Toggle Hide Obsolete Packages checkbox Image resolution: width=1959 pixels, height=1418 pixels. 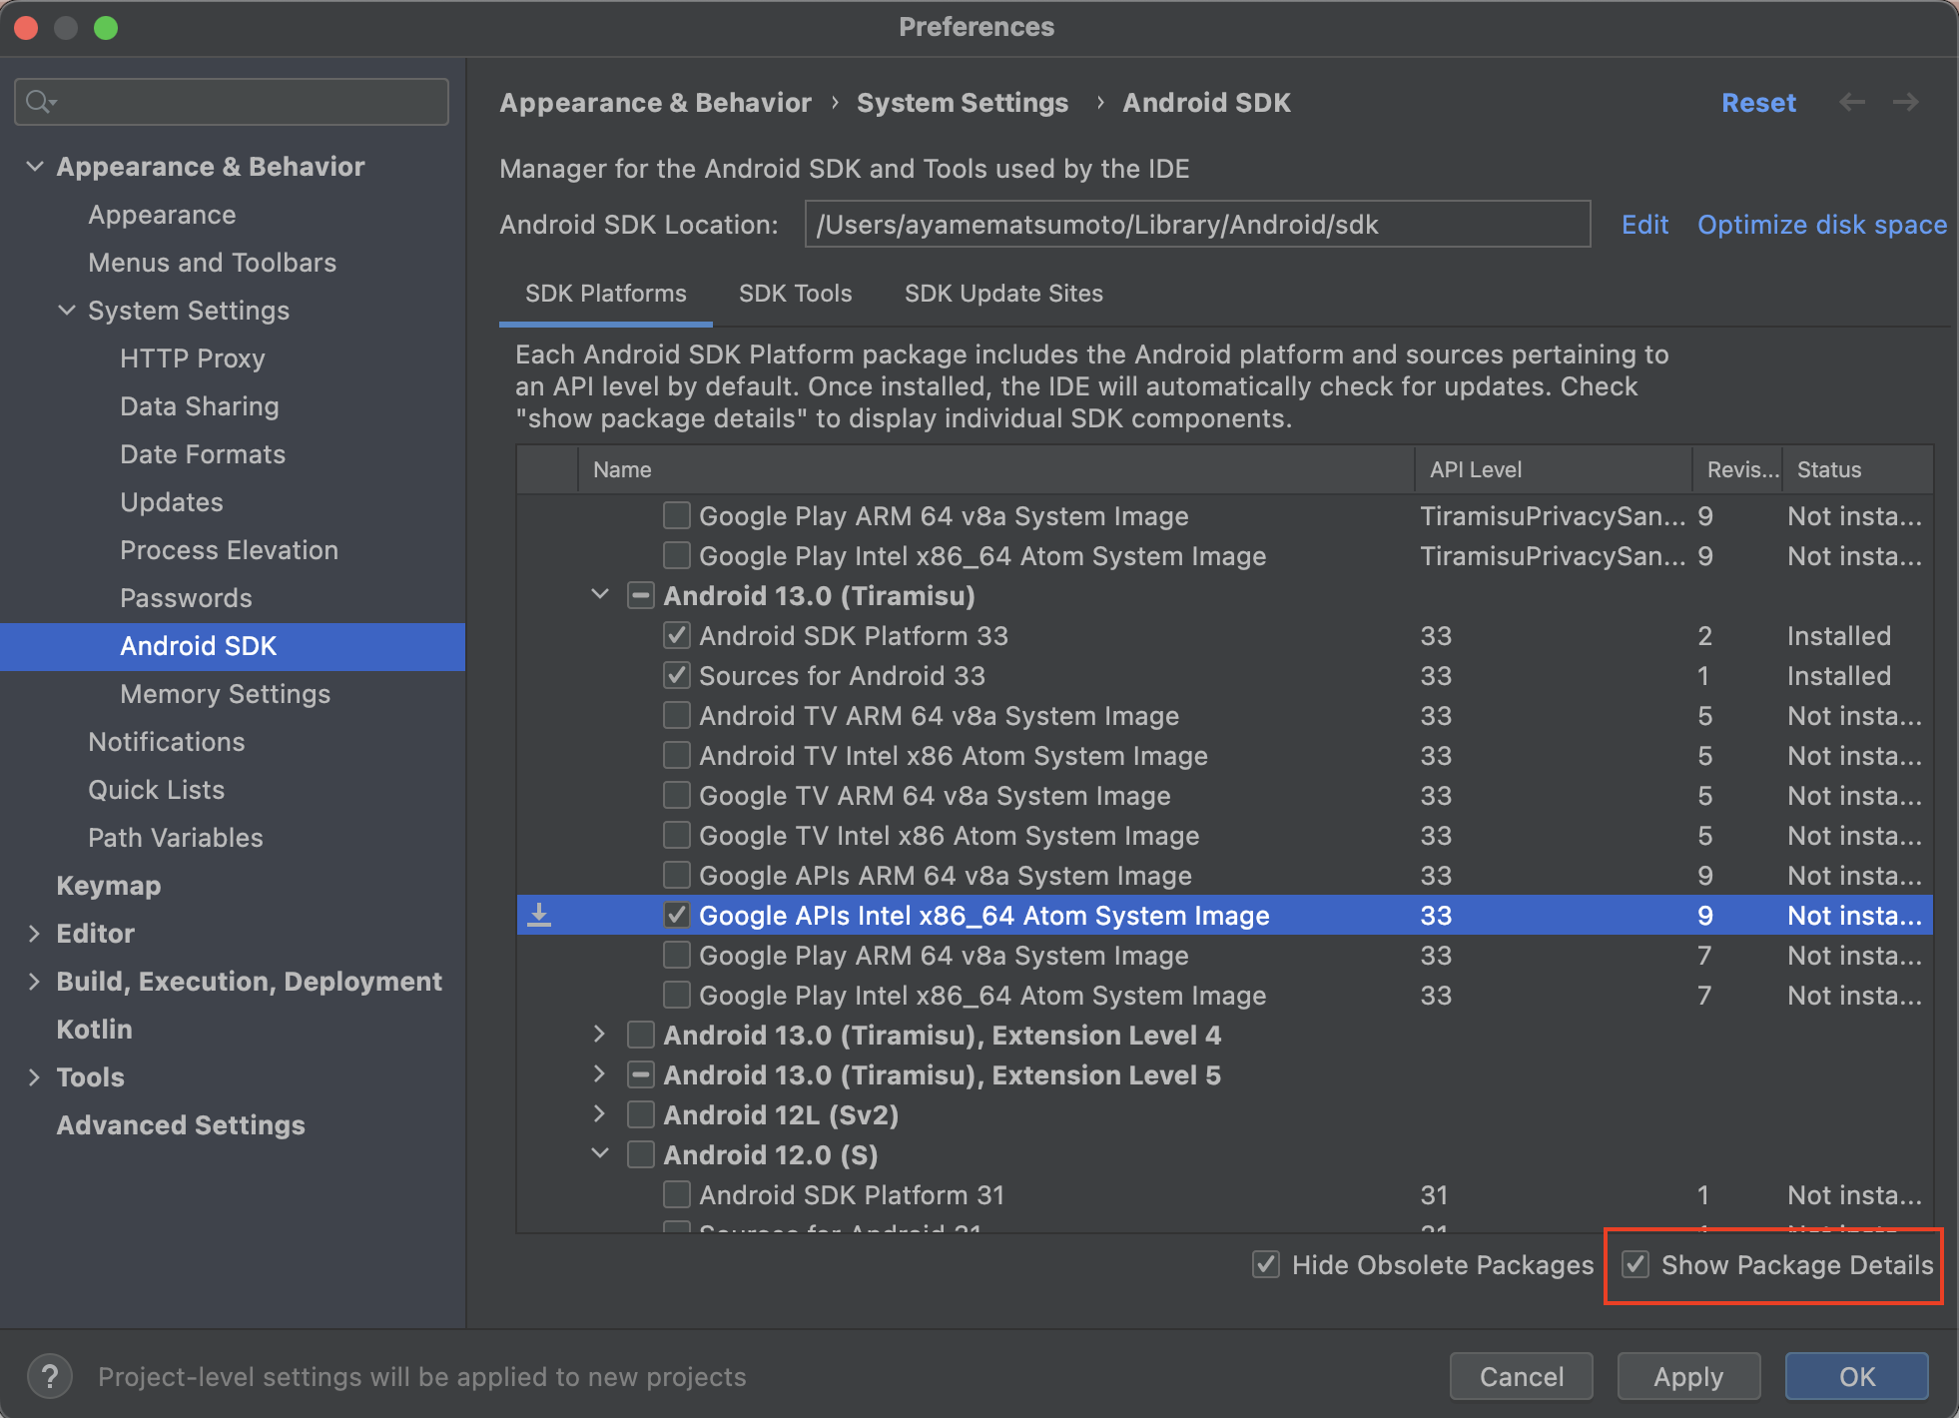[x=1266, y=1264]
